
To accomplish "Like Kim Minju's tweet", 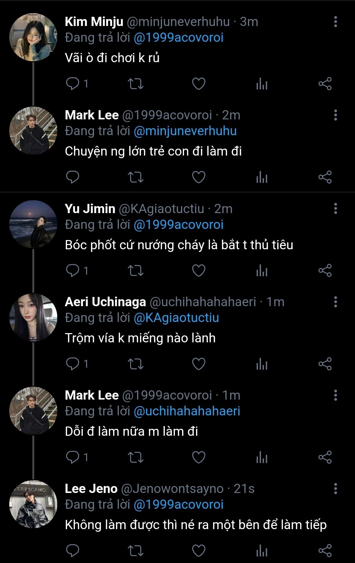I will (199, 84).
